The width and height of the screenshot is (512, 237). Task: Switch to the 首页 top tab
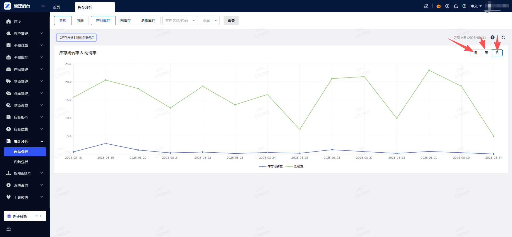coord(57,7)
